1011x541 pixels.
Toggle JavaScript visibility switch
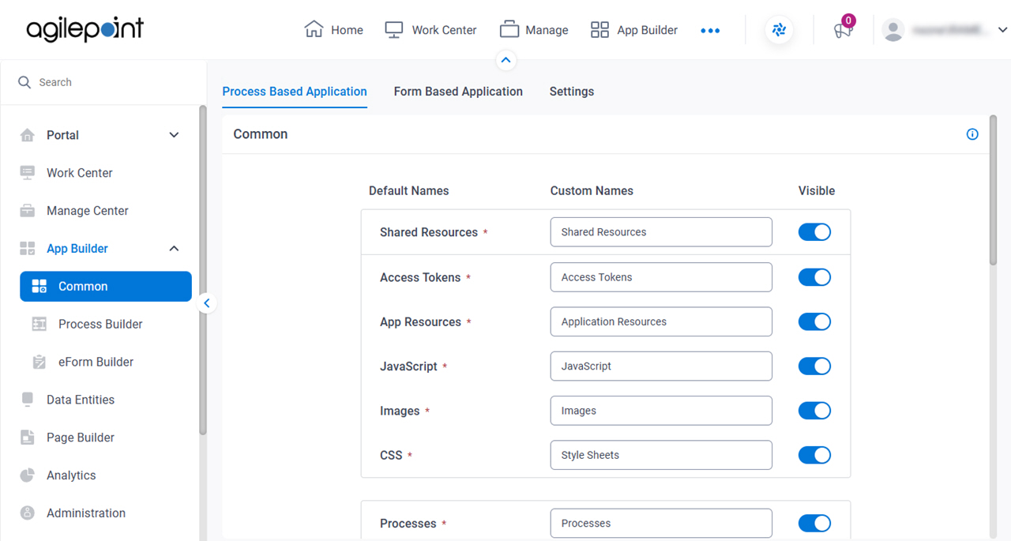pyautogui.click(x=814, y=366)
